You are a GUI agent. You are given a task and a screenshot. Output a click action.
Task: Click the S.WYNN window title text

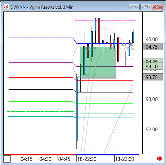pyautogui.click(x=42, y=7)
